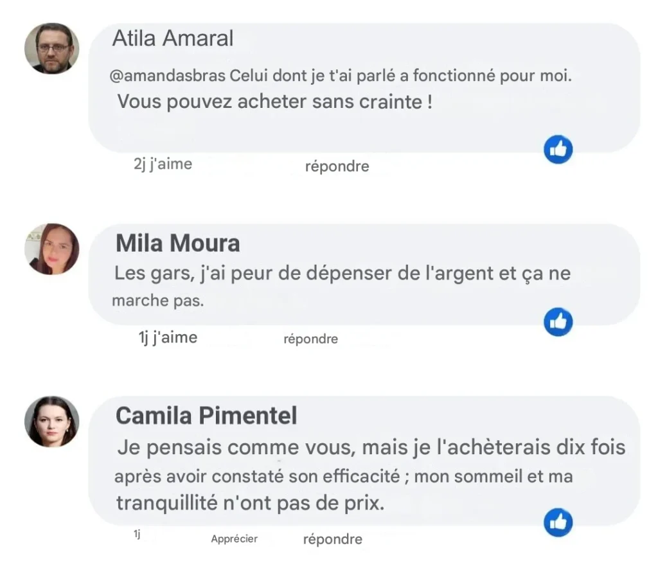Image resolution: width=658 pixels, height=575 pixels.
Task: Click Camila Pimentel's avatar image
Action: coord(51,421)
